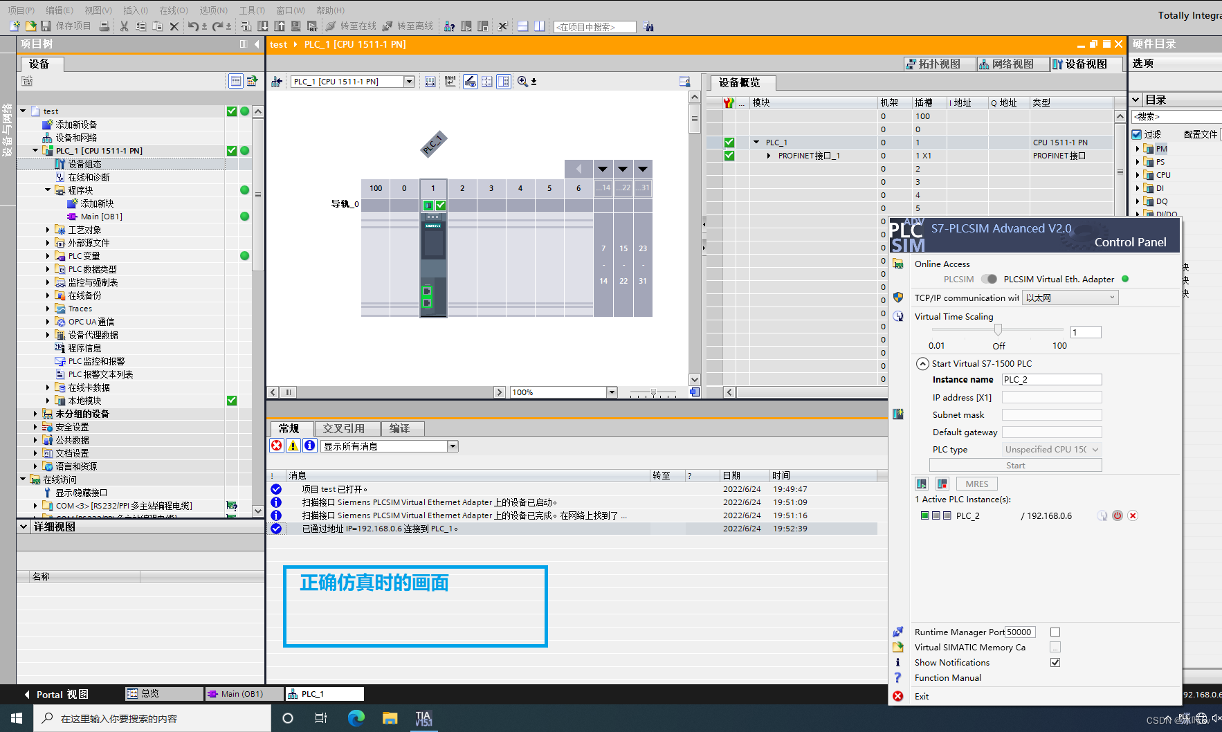The image size is (1222, 732).
Task: Click the MRES button
Action: (x=977, y=484)
